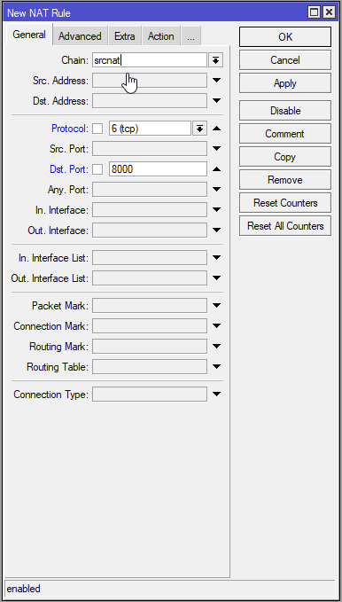Expand the Routing Table field arrow
342x602 pixels.
(216, 367)
